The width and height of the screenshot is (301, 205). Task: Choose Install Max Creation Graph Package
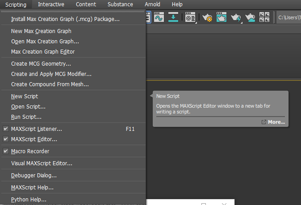pyautogui.click(x=73, y=19)
